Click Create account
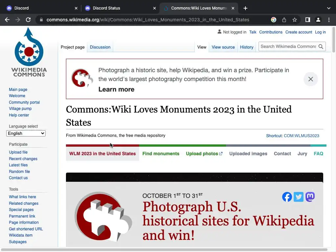This screenshot has width=336, height=252. pos(299,32)
